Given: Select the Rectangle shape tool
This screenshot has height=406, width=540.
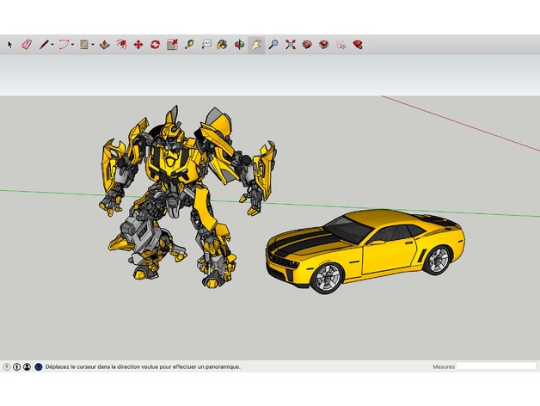Looking at the screenshot, I should pos(84,45).
